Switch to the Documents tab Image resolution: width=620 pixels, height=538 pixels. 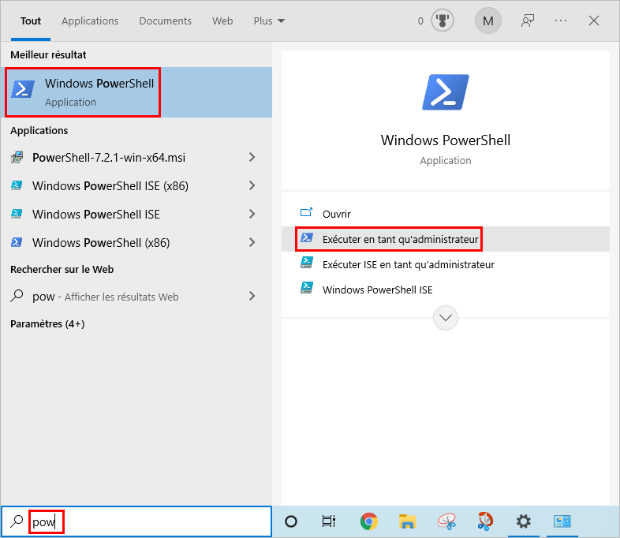coord(166,21)
